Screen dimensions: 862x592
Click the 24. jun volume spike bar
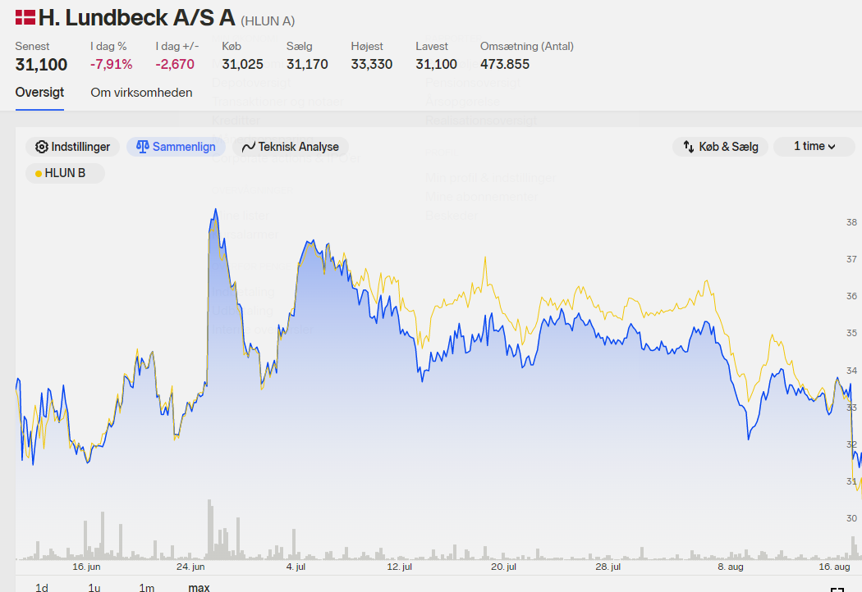point(210,530)
